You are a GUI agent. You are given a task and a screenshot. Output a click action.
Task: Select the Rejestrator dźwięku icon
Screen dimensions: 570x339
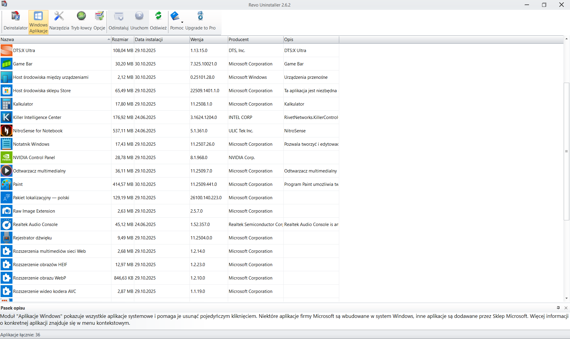(6, 238)
